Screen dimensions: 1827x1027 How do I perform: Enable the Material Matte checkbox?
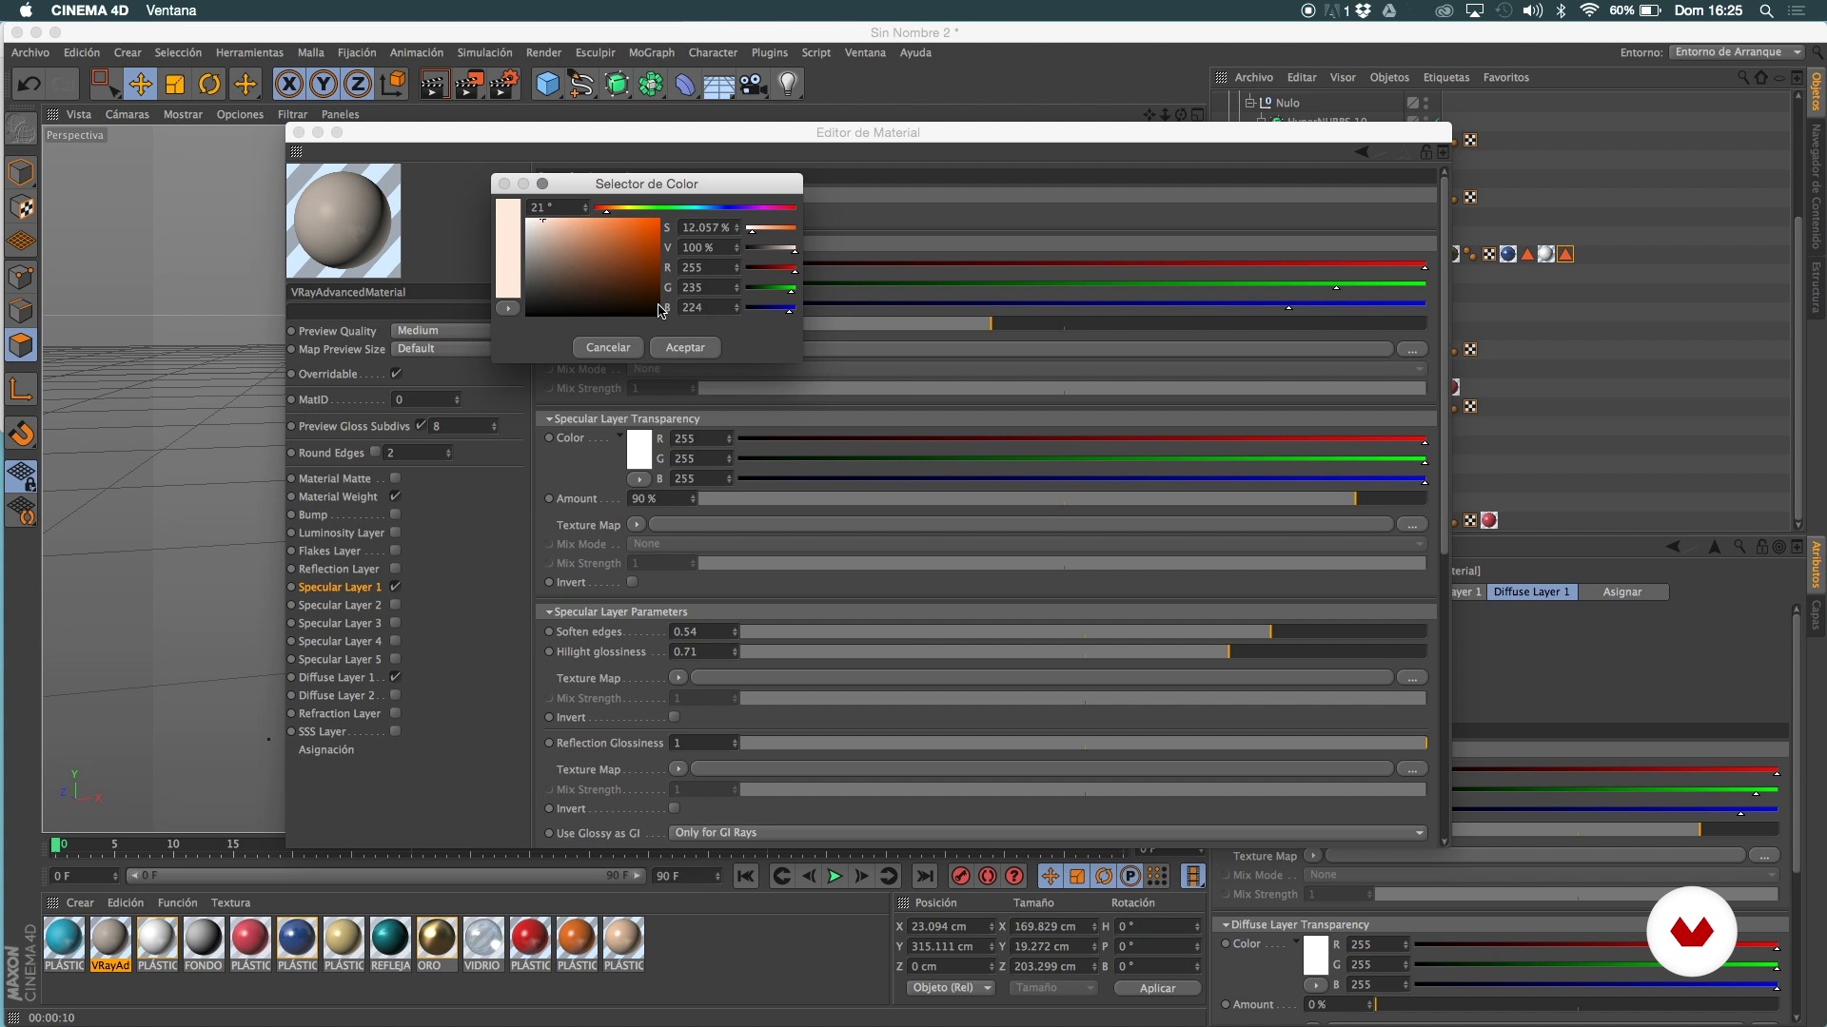395,478
